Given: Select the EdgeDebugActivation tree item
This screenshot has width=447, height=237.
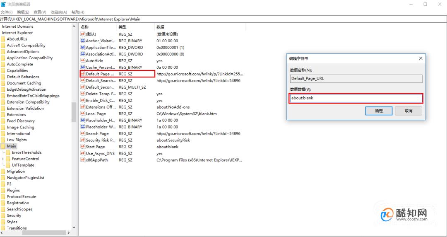Looking at the screenshot, I should pyautogui.click(x=26, y=89).
